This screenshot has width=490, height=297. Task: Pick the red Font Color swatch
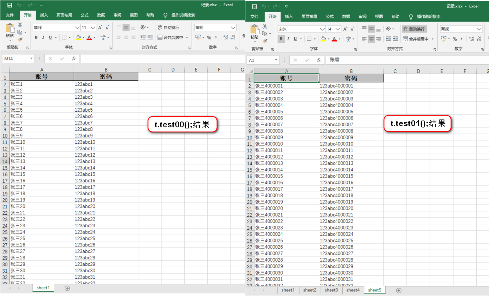click(x=90, y=37)
